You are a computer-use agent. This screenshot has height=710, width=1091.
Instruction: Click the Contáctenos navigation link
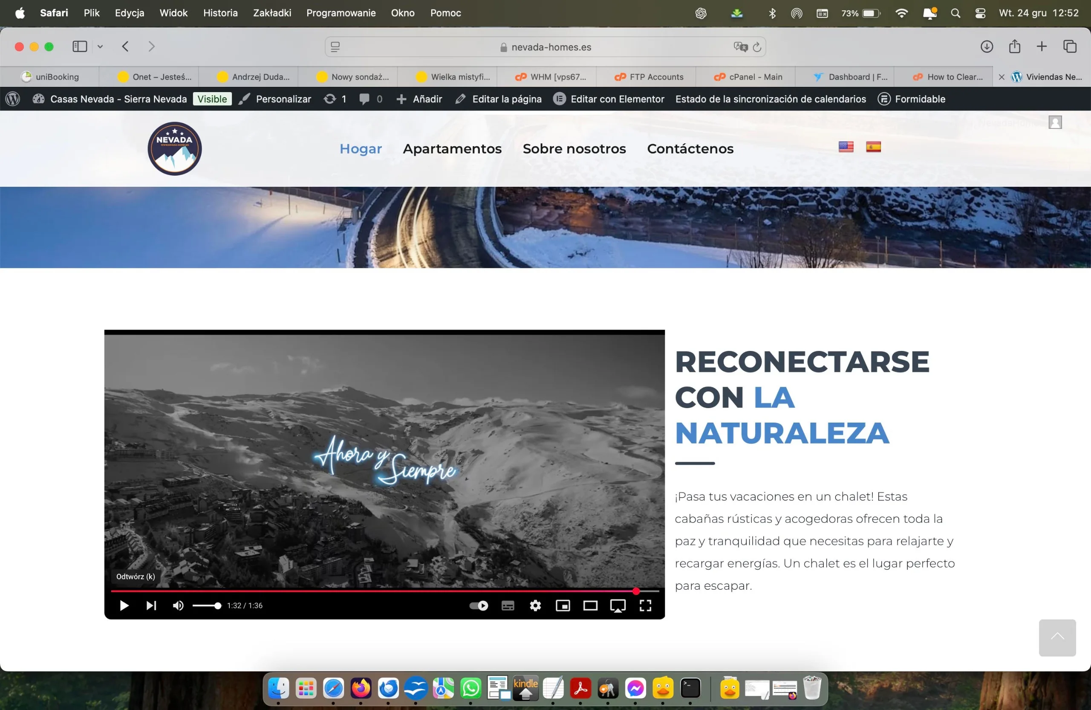pyautogui.click(x=690, y=148)
